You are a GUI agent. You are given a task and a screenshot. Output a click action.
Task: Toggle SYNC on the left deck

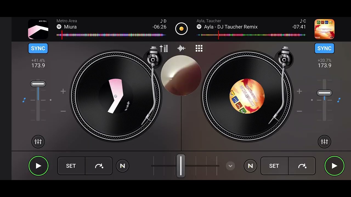coord(38,48)
